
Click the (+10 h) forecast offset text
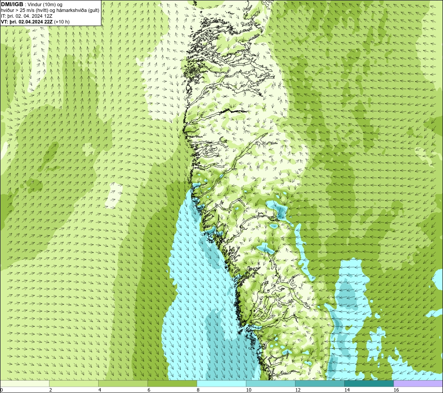62,22
